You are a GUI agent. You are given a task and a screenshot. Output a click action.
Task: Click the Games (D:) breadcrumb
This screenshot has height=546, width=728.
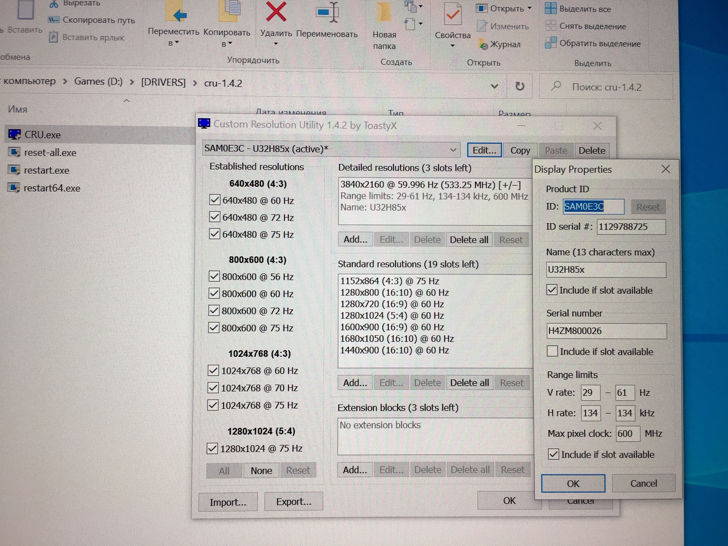click(98, 82)
